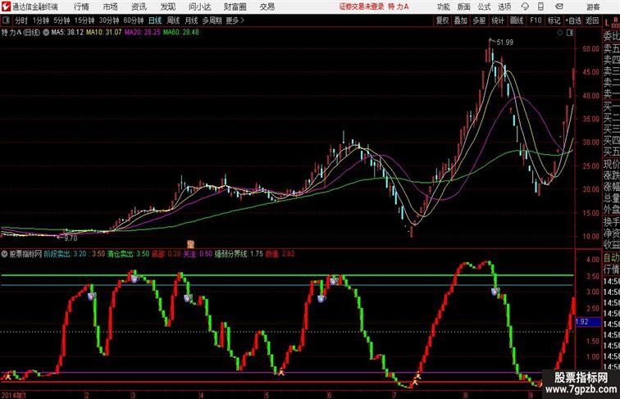The height and width of the screenshot is (399, 620).
Task: Toggle the left panel icon beside 分时
Action: (6, 20)
